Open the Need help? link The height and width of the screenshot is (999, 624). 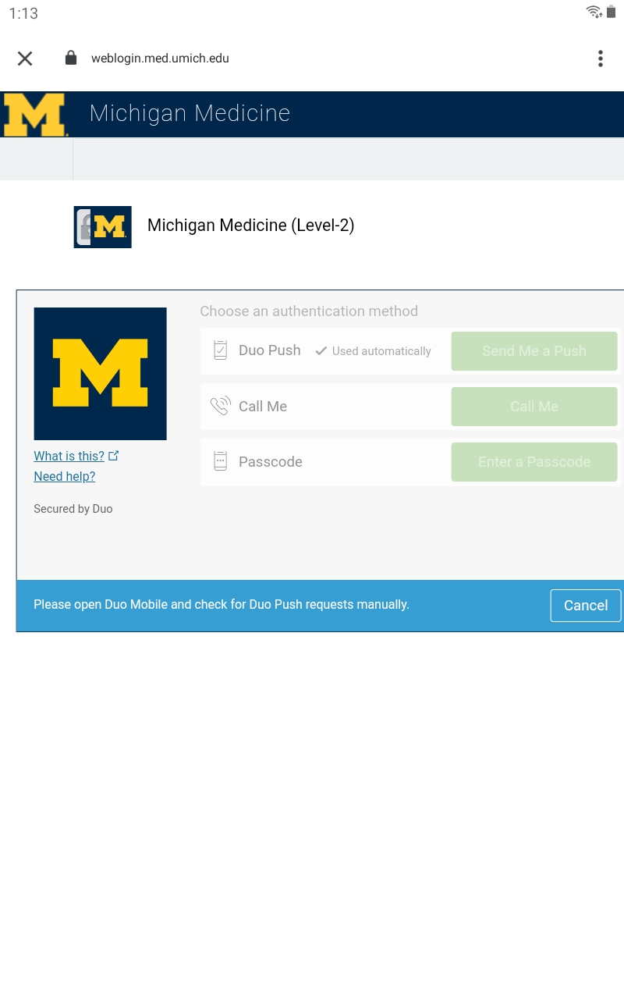[64, 477]
